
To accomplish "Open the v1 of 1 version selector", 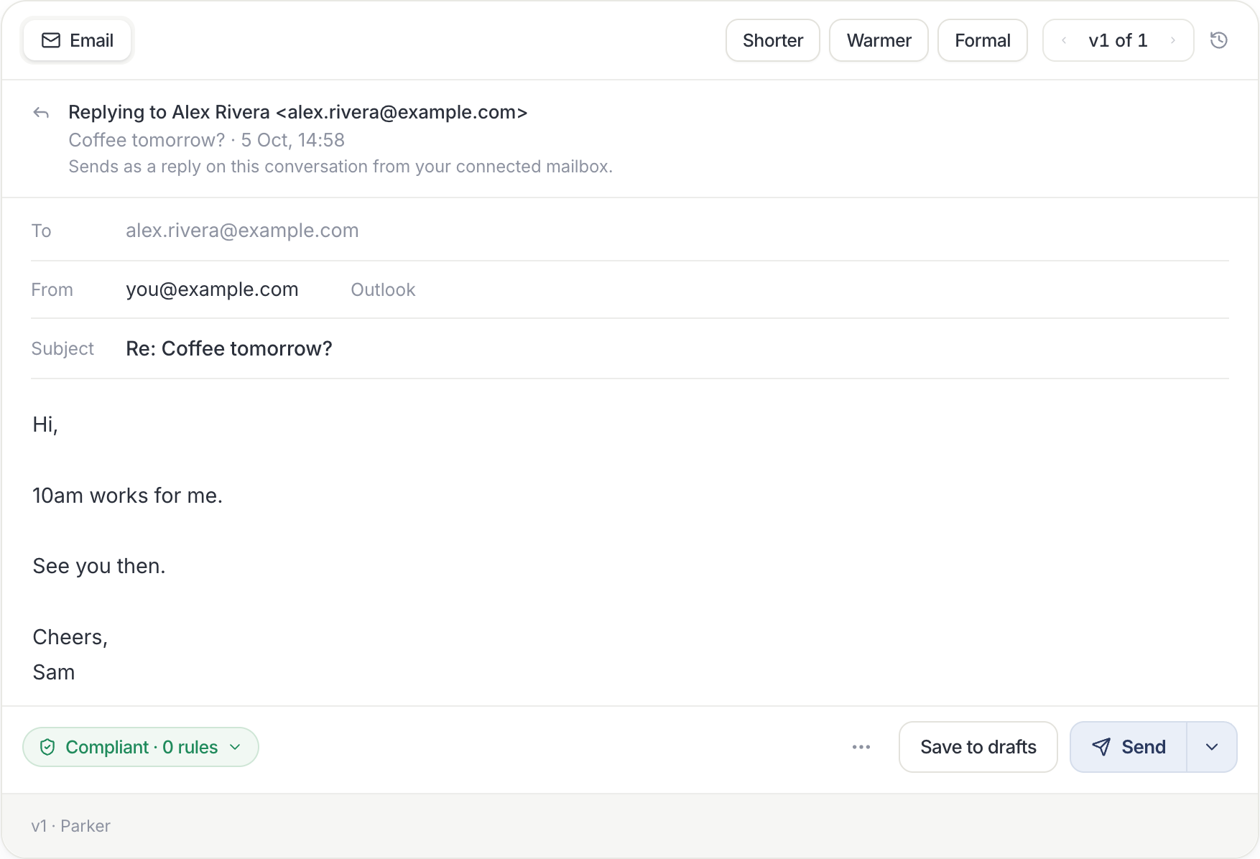I will click(1118, 40).
